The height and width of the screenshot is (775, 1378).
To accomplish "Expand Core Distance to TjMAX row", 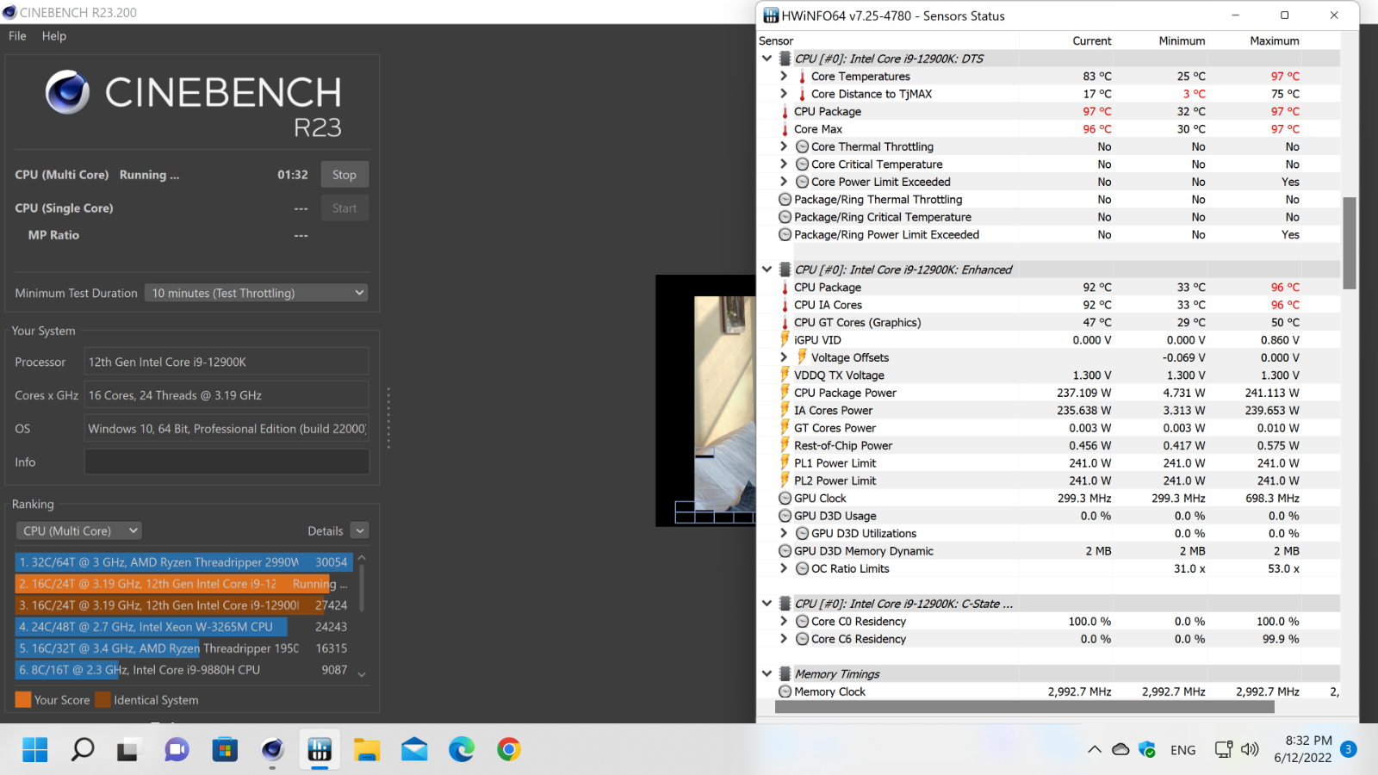I will pyautogui.click(x=784, y=94).
